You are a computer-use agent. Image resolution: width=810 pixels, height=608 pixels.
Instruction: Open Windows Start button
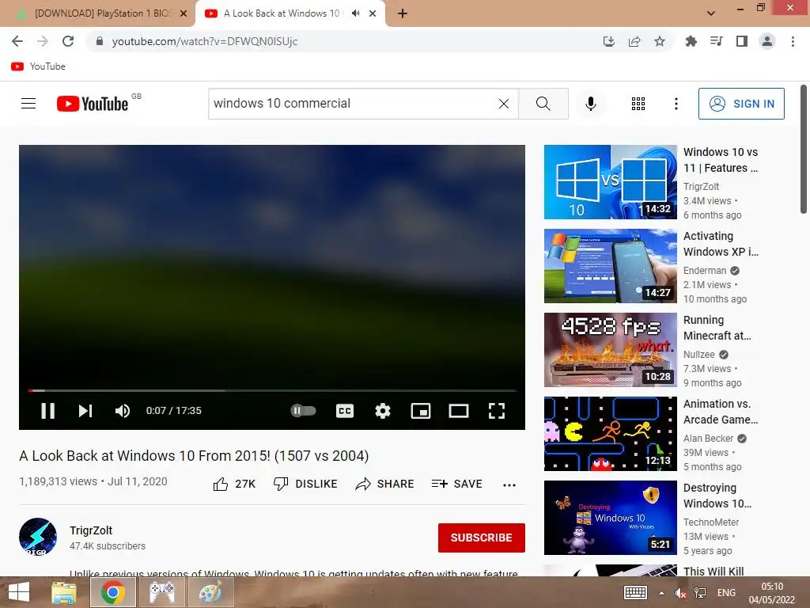point(19,592)
